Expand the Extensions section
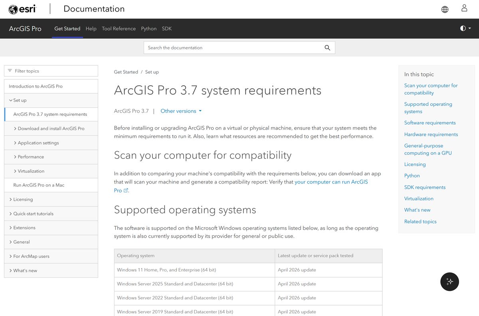The image size is (479, 316). [51, 228]
